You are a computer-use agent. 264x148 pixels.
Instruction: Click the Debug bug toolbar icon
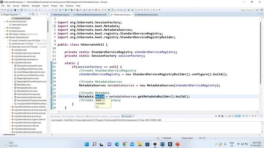60,10
